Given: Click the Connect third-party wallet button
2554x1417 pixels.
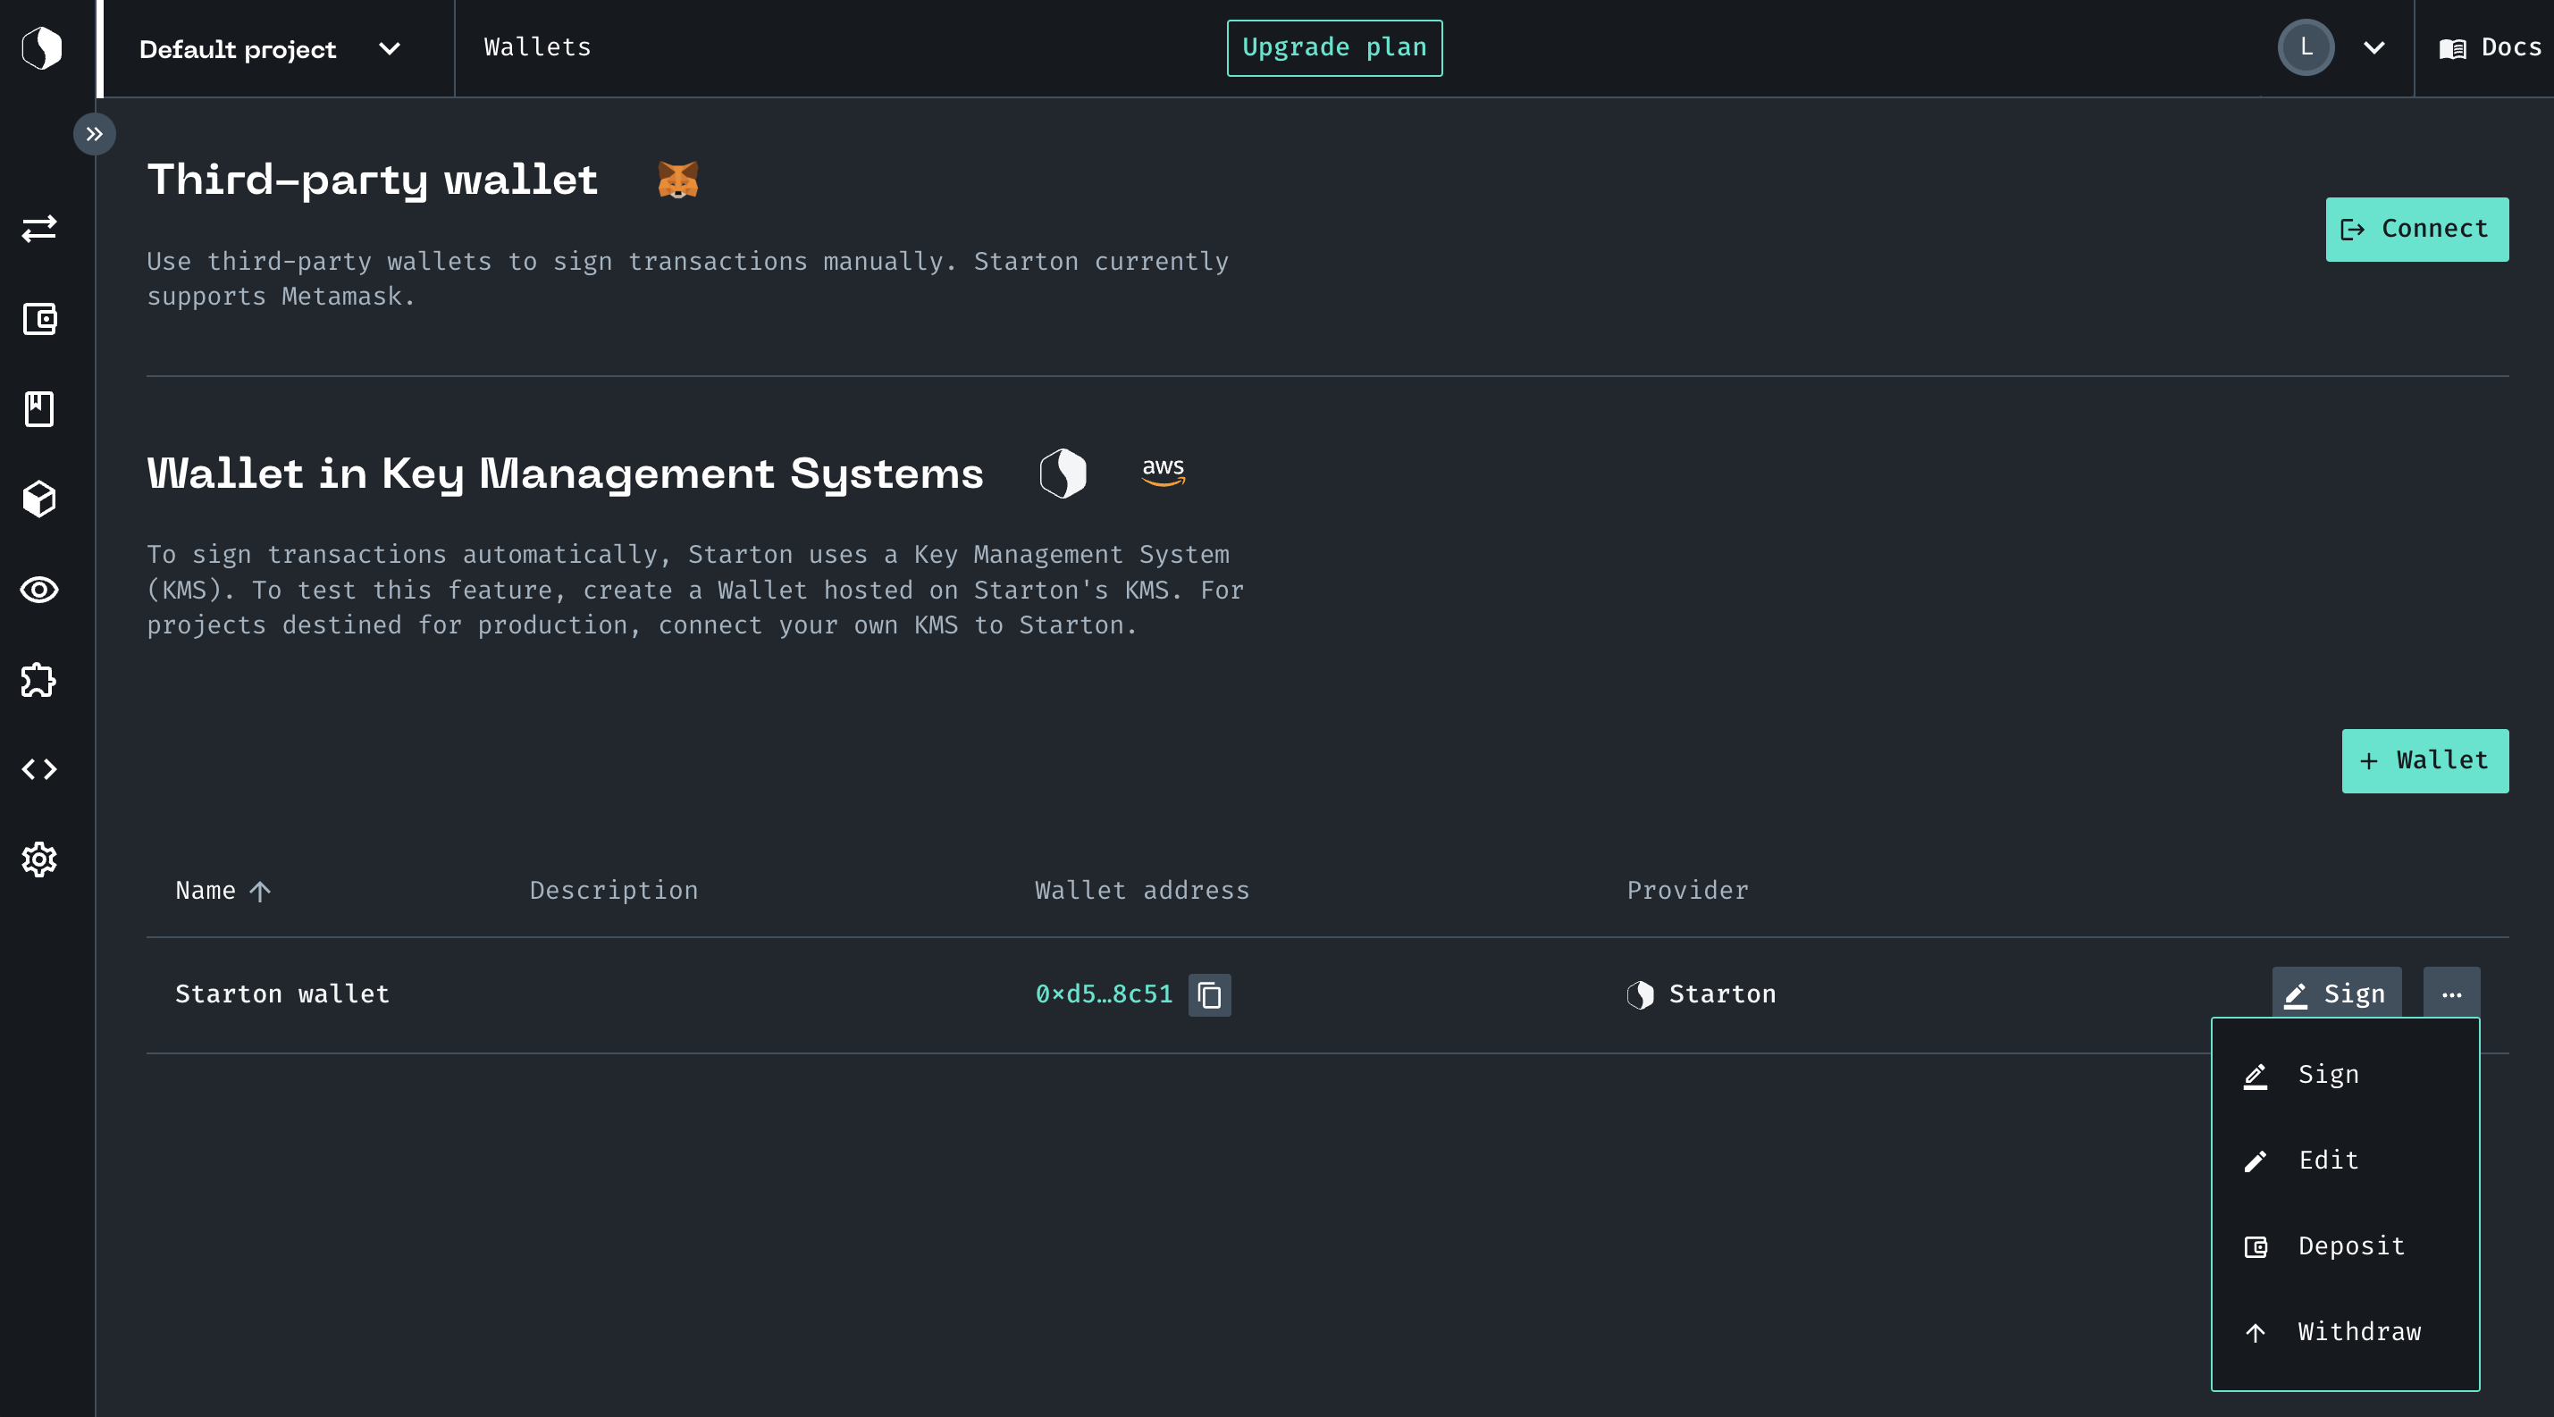Looking at the screenshot, I should coord(2417,229).
